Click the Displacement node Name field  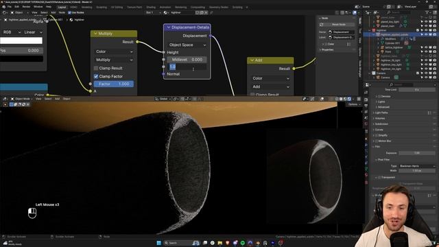point(341,32)
